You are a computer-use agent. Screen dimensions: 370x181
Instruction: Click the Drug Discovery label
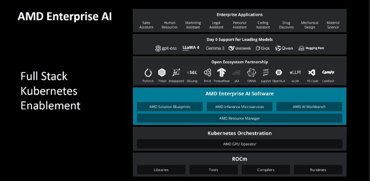coord(286,25)
